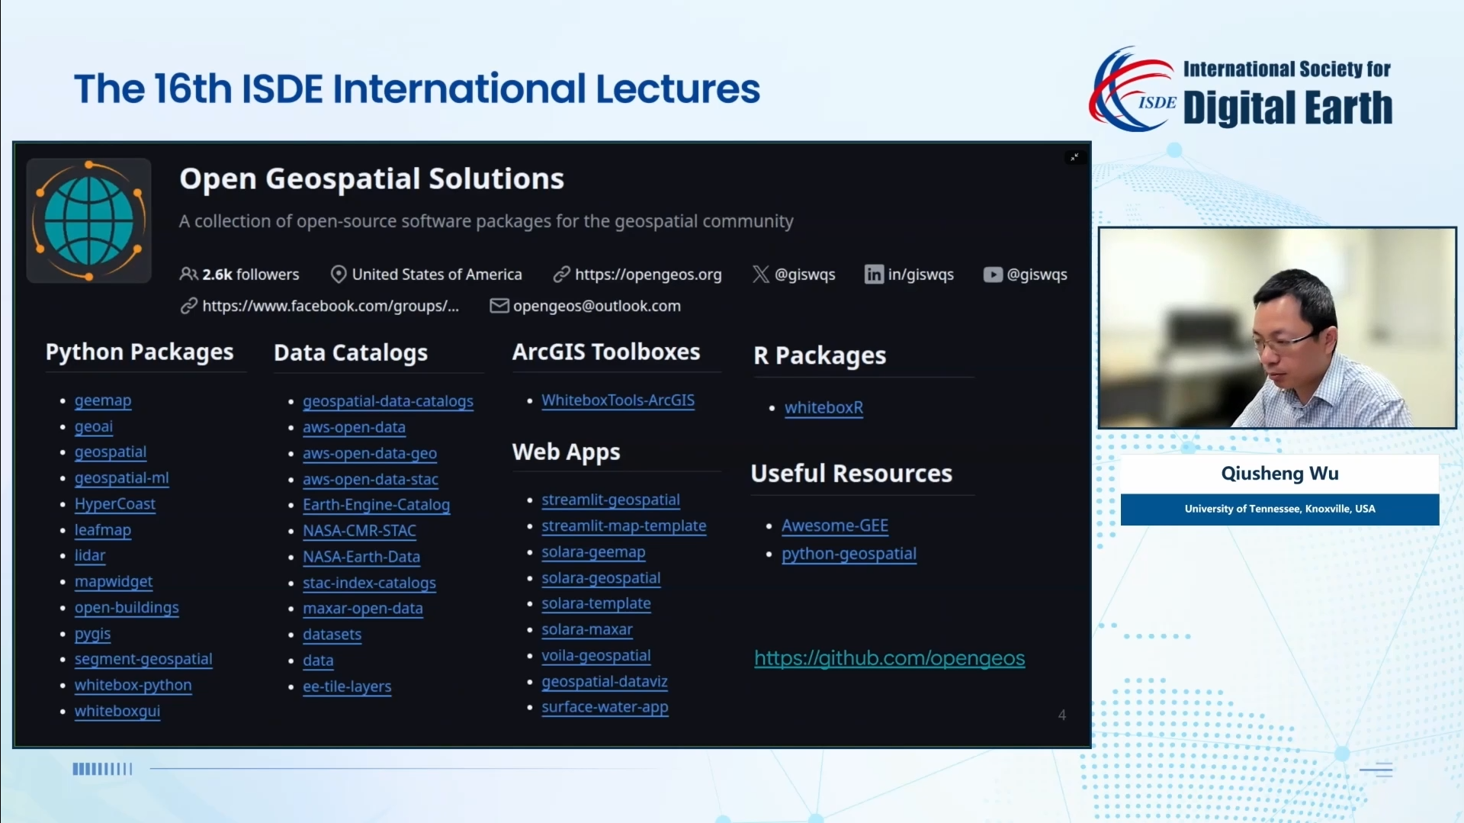Click the X logo beside @giswqs
The height and width of the screenshot is (823, 1464).
(x=761, y=274)
